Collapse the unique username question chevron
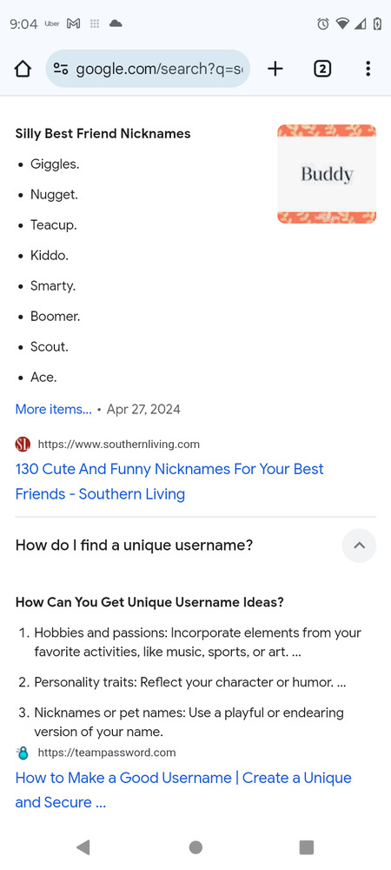This screenshot has width=391, height=870. [359, 545]
